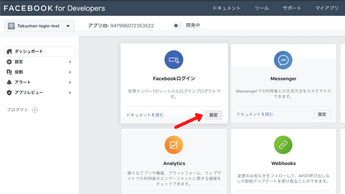Click the app ID 947996072353522
The image size is (345, 194).
pos(132,26)
